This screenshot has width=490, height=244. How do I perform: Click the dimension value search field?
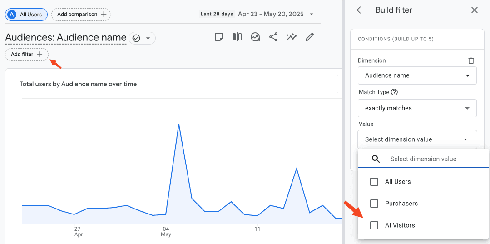(423, 159)
